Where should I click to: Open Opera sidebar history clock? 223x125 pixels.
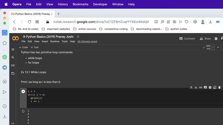(5, 106)
